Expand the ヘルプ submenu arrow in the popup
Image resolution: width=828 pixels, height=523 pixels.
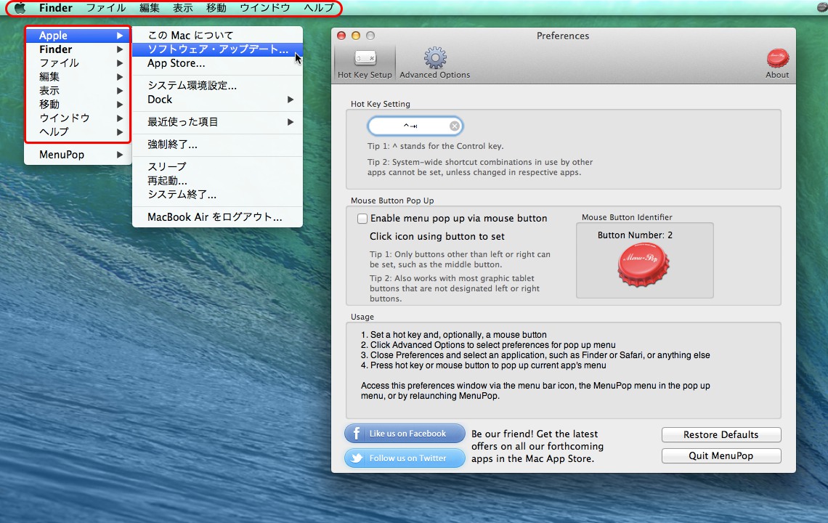click(x=120, y=131)
